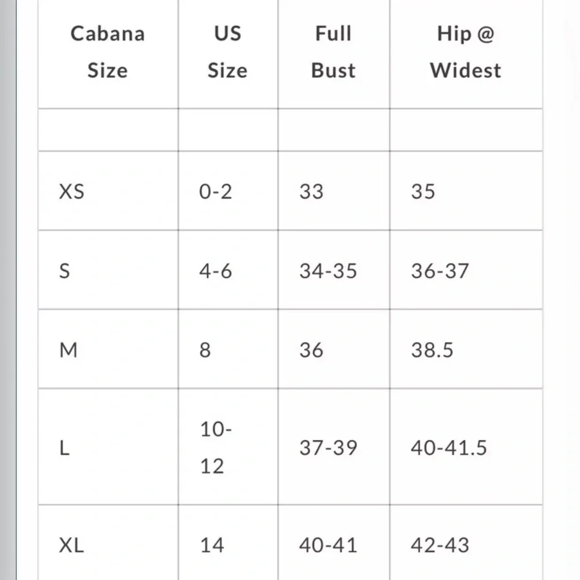
Task: Click the Full Bust column header
Action: [x=333, y=52]
